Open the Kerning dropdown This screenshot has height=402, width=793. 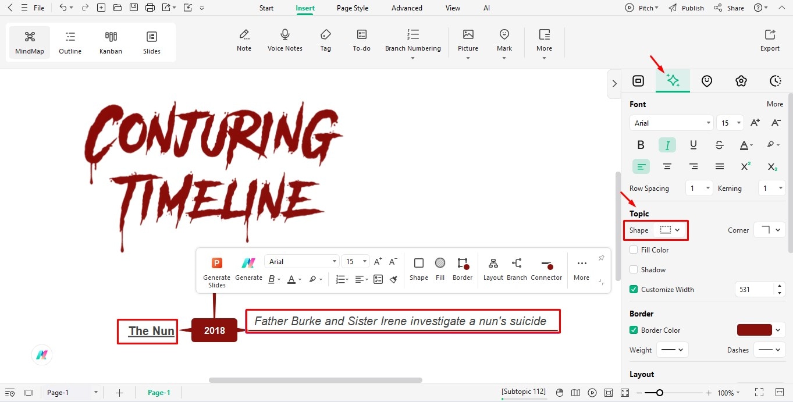click(x=772, y=188)
